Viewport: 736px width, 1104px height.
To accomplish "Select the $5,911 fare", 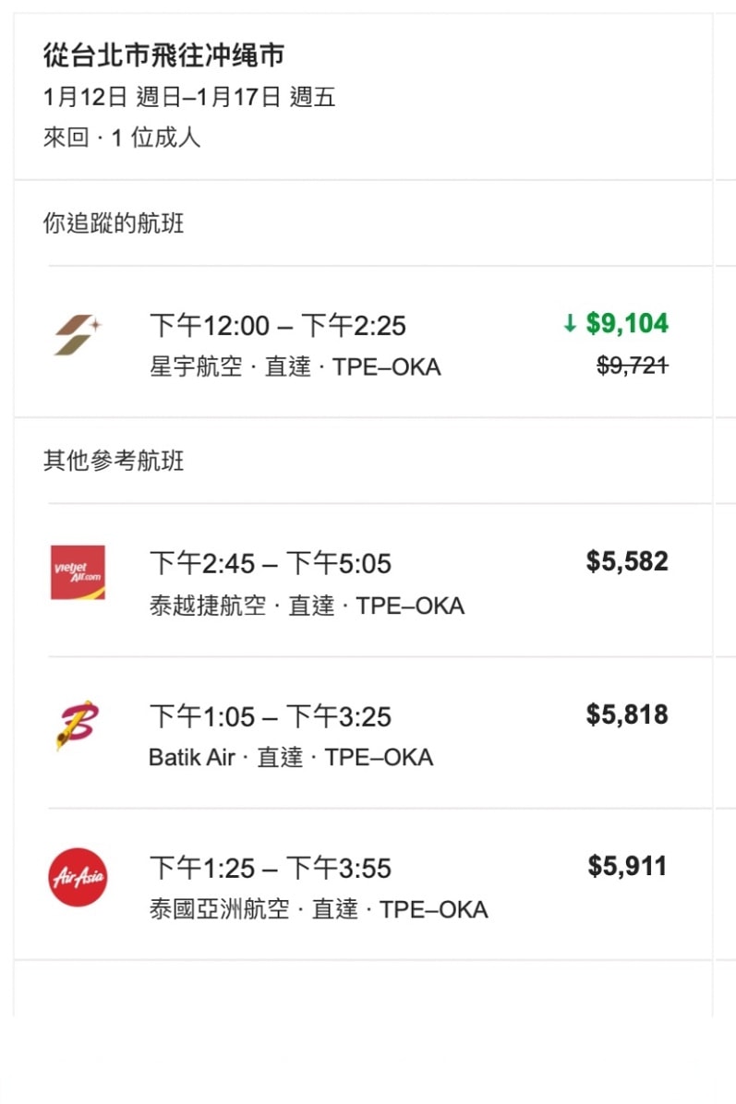I will (x=627, y=866).
